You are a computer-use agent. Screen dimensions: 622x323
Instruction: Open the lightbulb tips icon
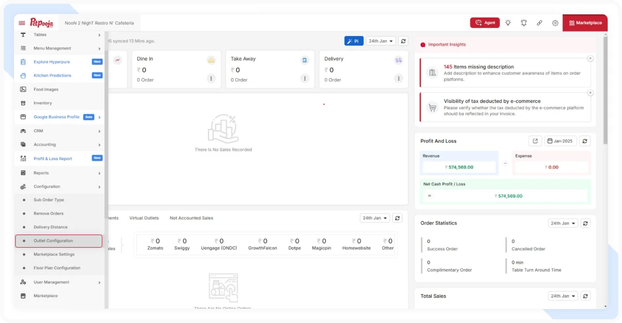pos(508,23)
